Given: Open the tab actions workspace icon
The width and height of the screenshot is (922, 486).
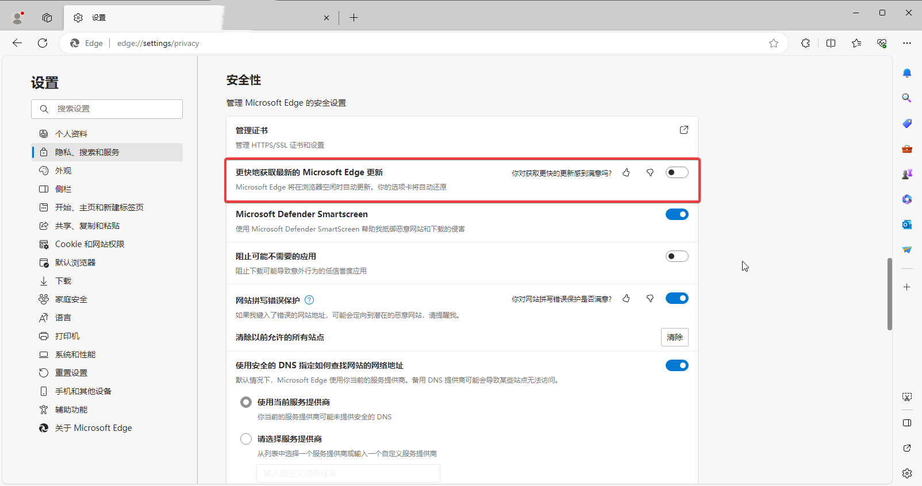Looking at the screenshot, I should (x=47, y=18).
